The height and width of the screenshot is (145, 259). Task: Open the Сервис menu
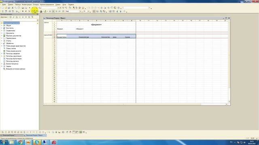(x=58, y=4)
